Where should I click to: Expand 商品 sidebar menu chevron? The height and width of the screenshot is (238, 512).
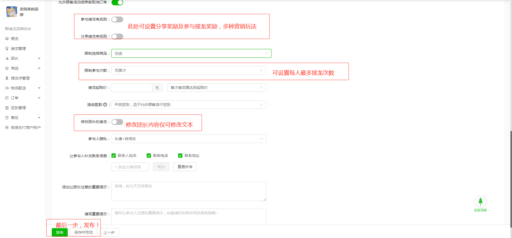click(39, 68)
